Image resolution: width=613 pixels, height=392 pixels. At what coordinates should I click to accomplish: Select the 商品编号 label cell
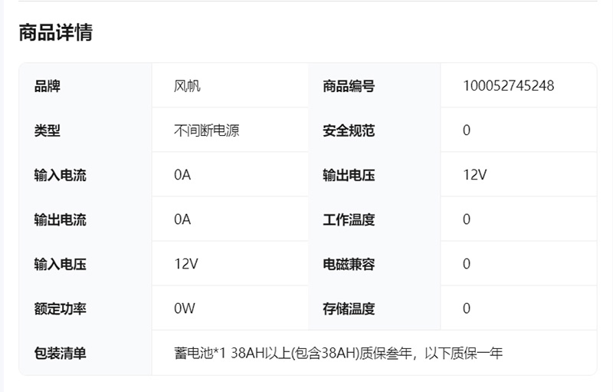[349, 86]
